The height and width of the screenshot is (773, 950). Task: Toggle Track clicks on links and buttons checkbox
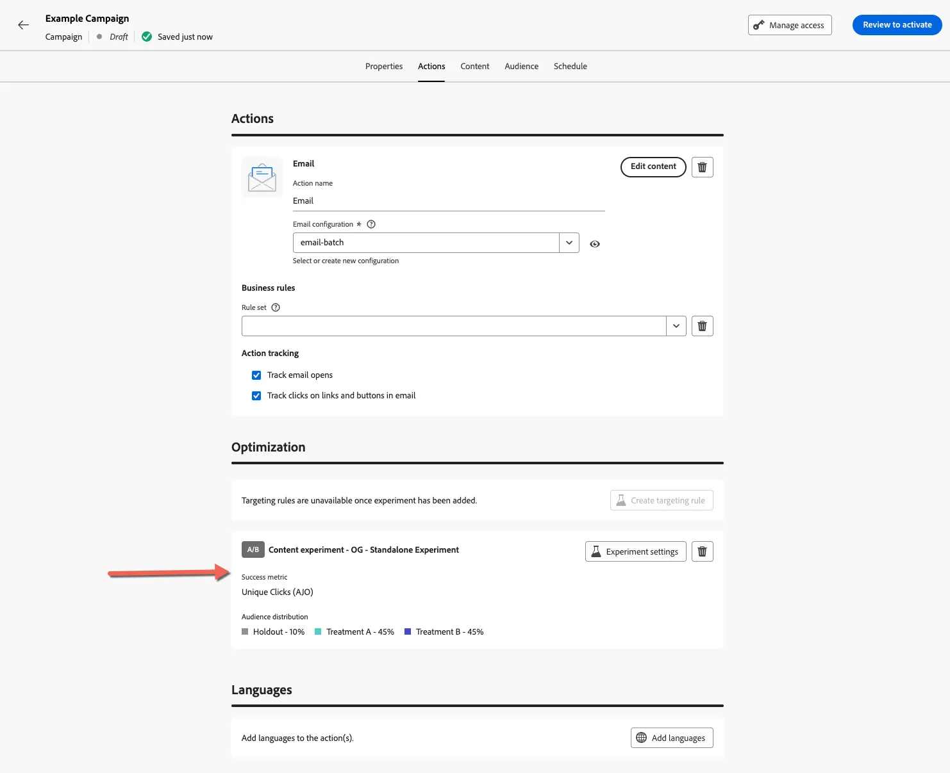click(x=256, y=396)
